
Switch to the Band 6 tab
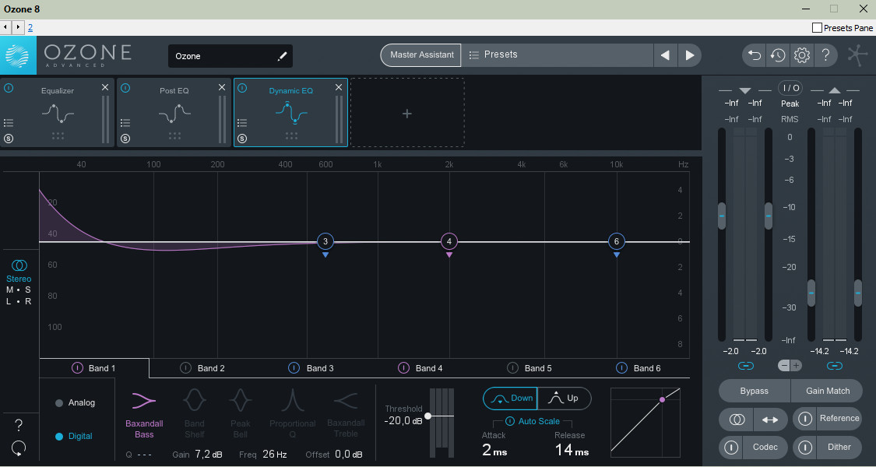(x=639, y=368)
